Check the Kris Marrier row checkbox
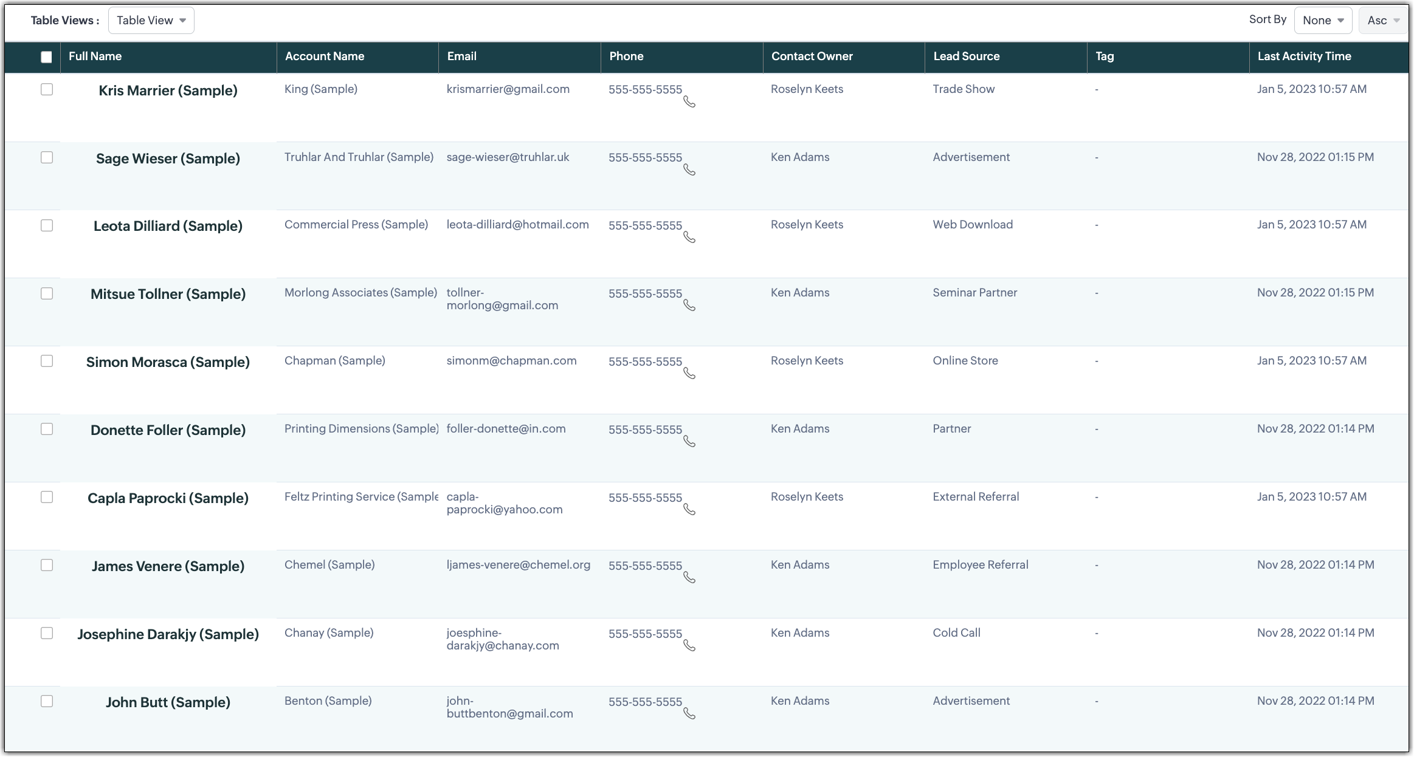Screen dimensions: 1414x757 (x=47, y=89)
